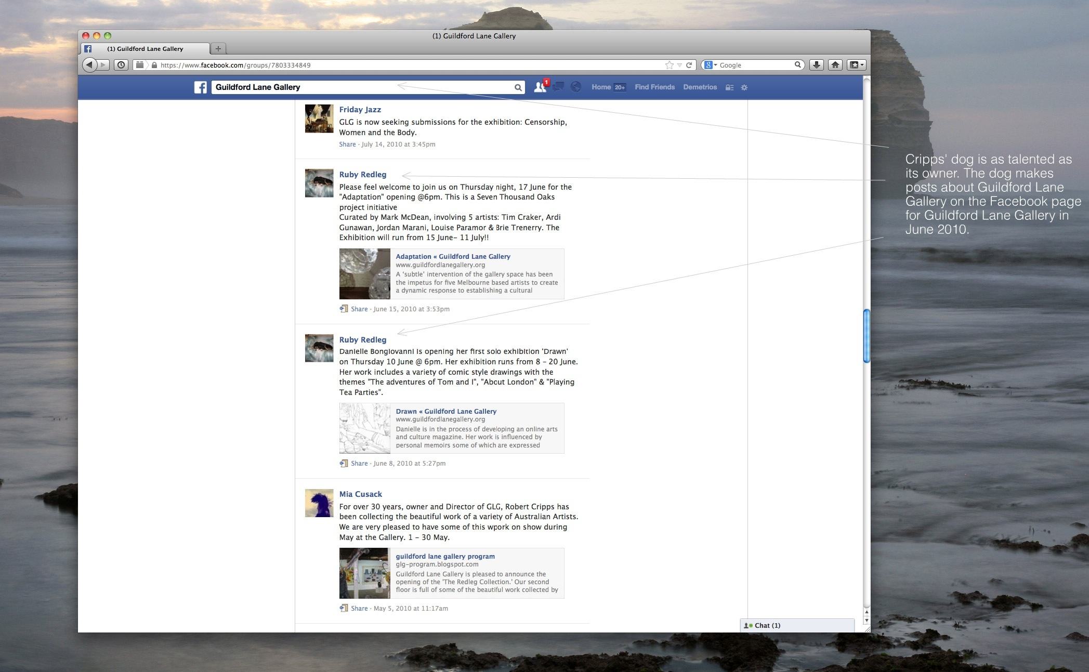Click the Adaptation link crystal thumbnail

click(364, 274)
